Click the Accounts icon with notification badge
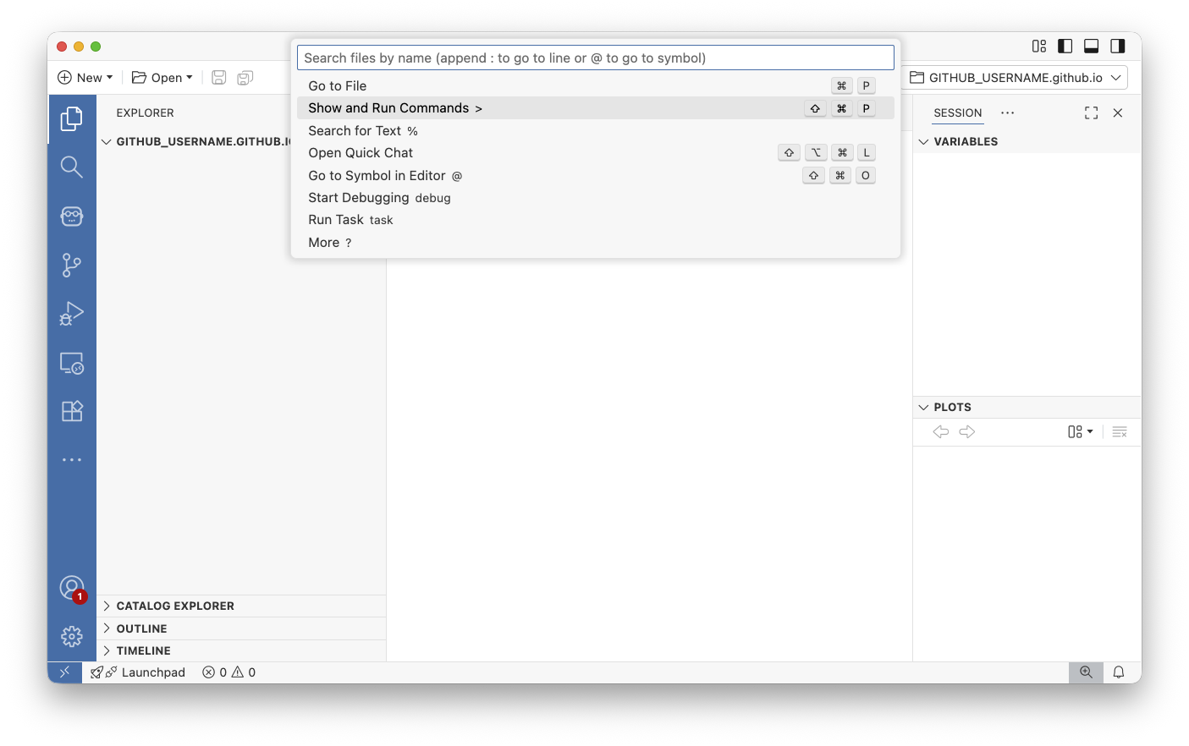This screenshot has width=1189, height=746. [72, 588]
